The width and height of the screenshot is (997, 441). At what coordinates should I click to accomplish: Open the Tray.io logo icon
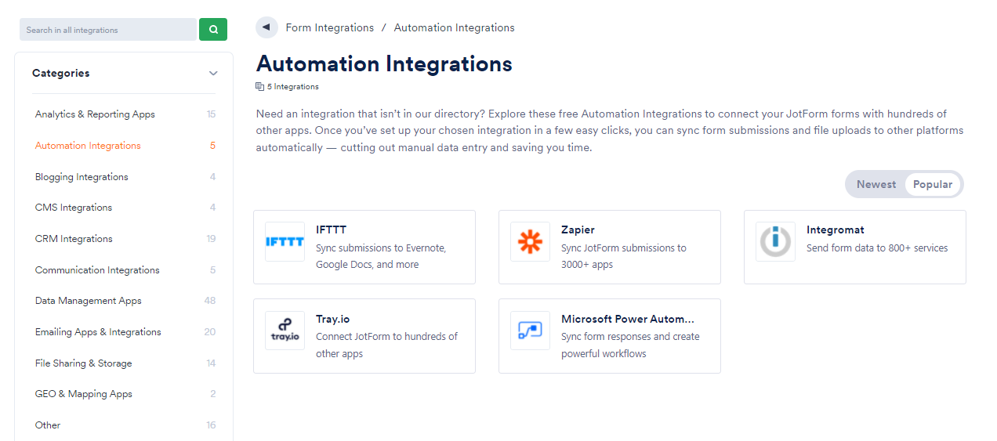[285, 331]
